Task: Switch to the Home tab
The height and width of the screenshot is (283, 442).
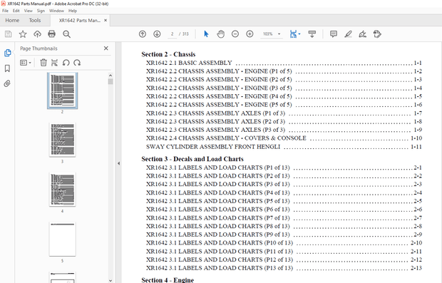Action: tap(12, 20)
